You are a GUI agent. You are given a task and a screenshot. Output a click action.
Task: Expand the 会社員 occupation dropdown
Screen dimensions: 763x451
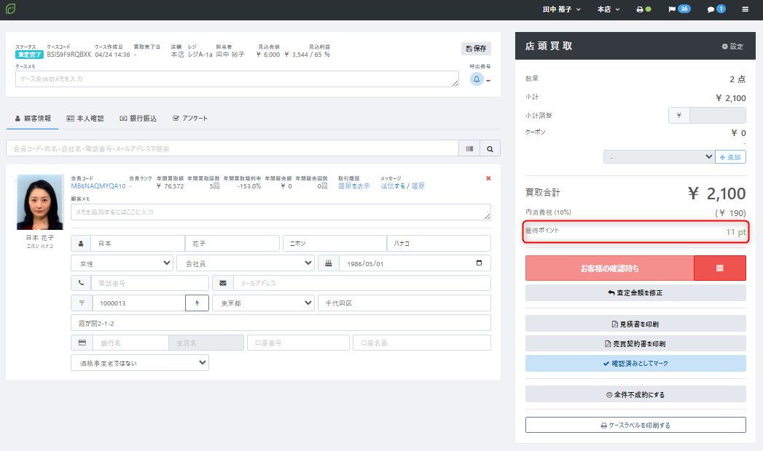[x=246, y=263]
